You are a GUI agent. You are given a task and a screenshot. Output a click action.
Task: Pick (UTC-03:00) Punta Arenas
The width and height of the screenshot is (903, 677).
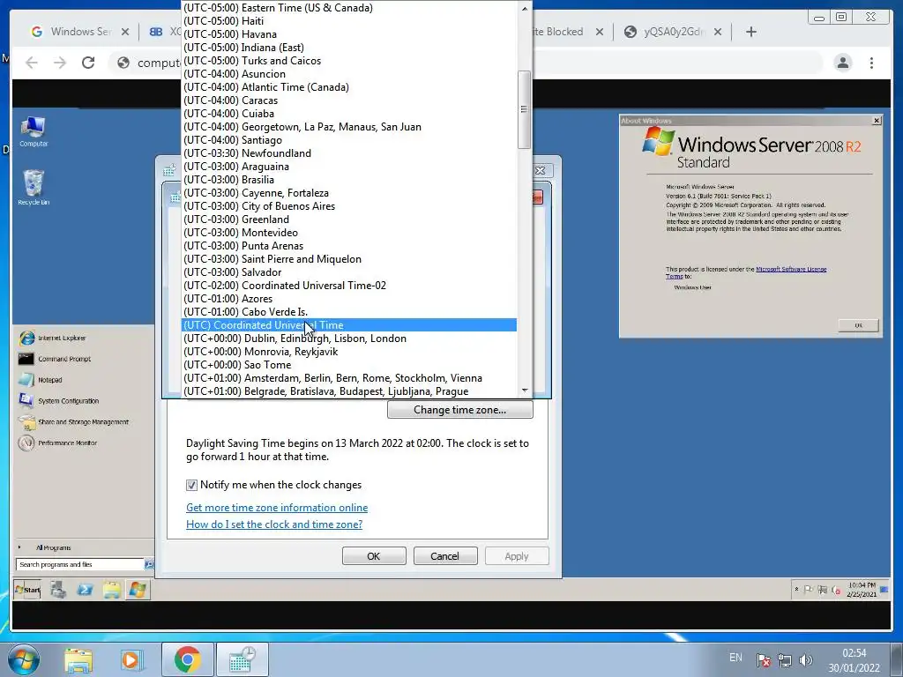349,246
